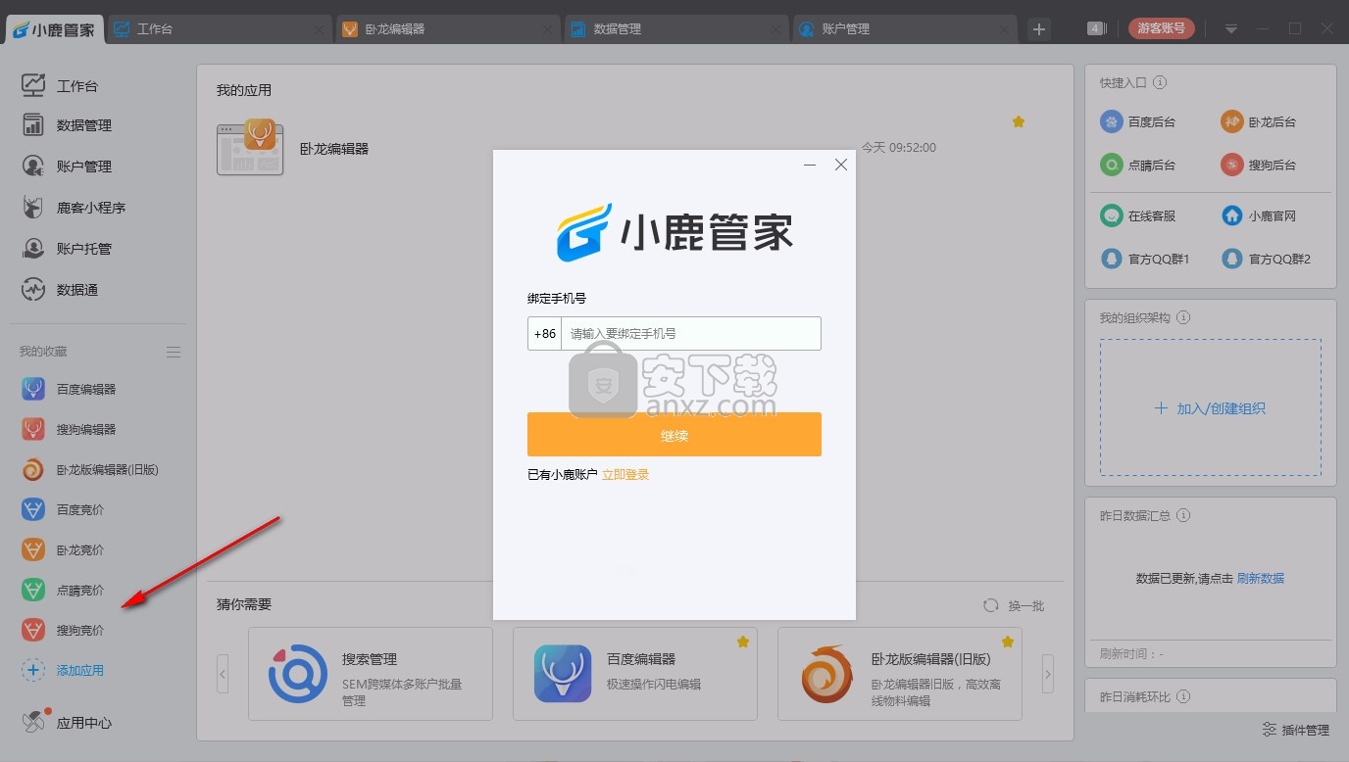Click 加入/创建组织
This screenshot has width=1349, height=762.
pos(1211,408)
